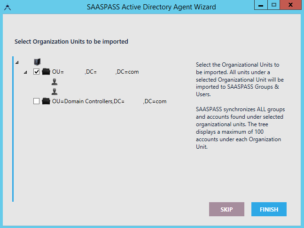Select the second user account icon
This screenshot has width=304, height=228.
point(55,91)
